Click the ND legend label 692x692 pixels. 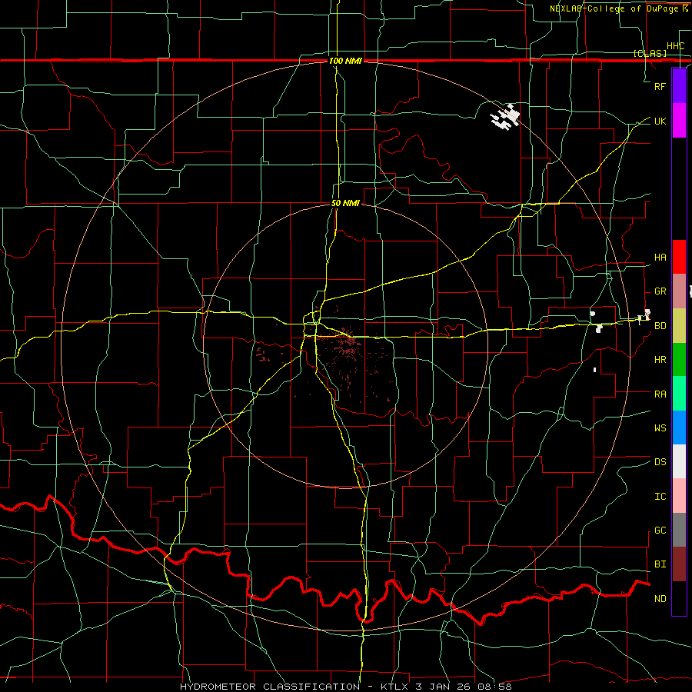(x=660, y=599)
